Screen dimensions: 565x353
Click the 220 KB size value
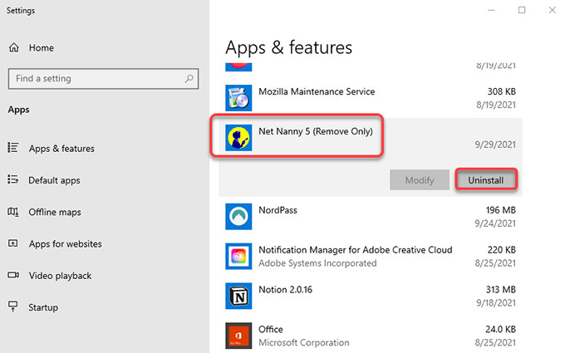501,250
